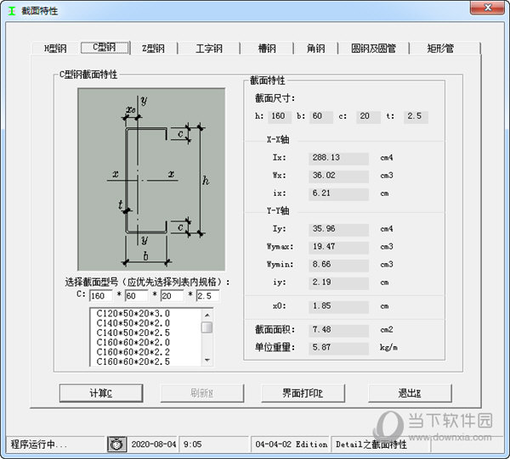This screenshot has height=459, width=510.
Task: Click the width input field showing 60
Action: click(x=136, y=295)
